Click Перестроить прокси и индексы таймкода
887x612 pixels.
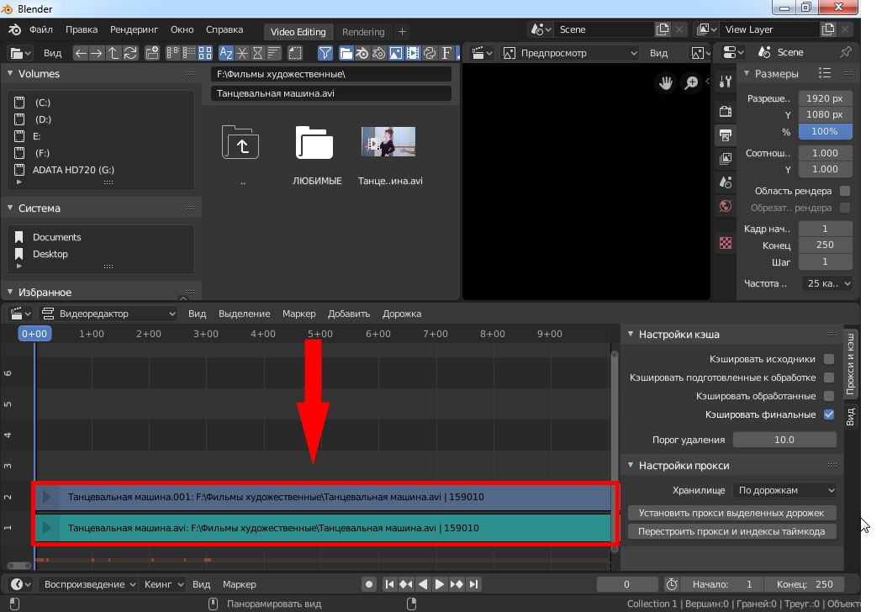pyautogui.click(x=731, y=531)
